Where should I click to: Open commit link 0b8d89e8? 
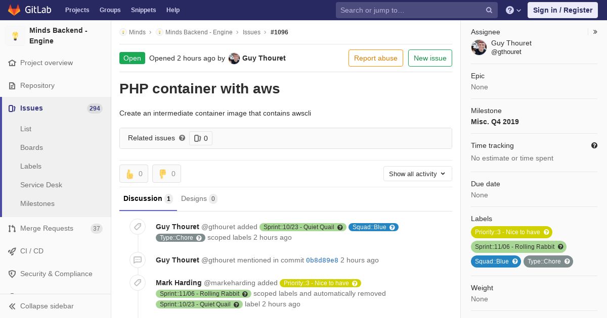(x=322, y=260)
